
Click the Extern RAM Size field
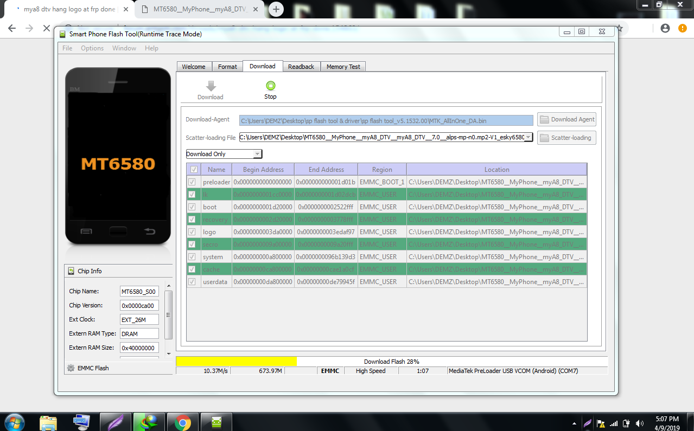coord(139,348)
